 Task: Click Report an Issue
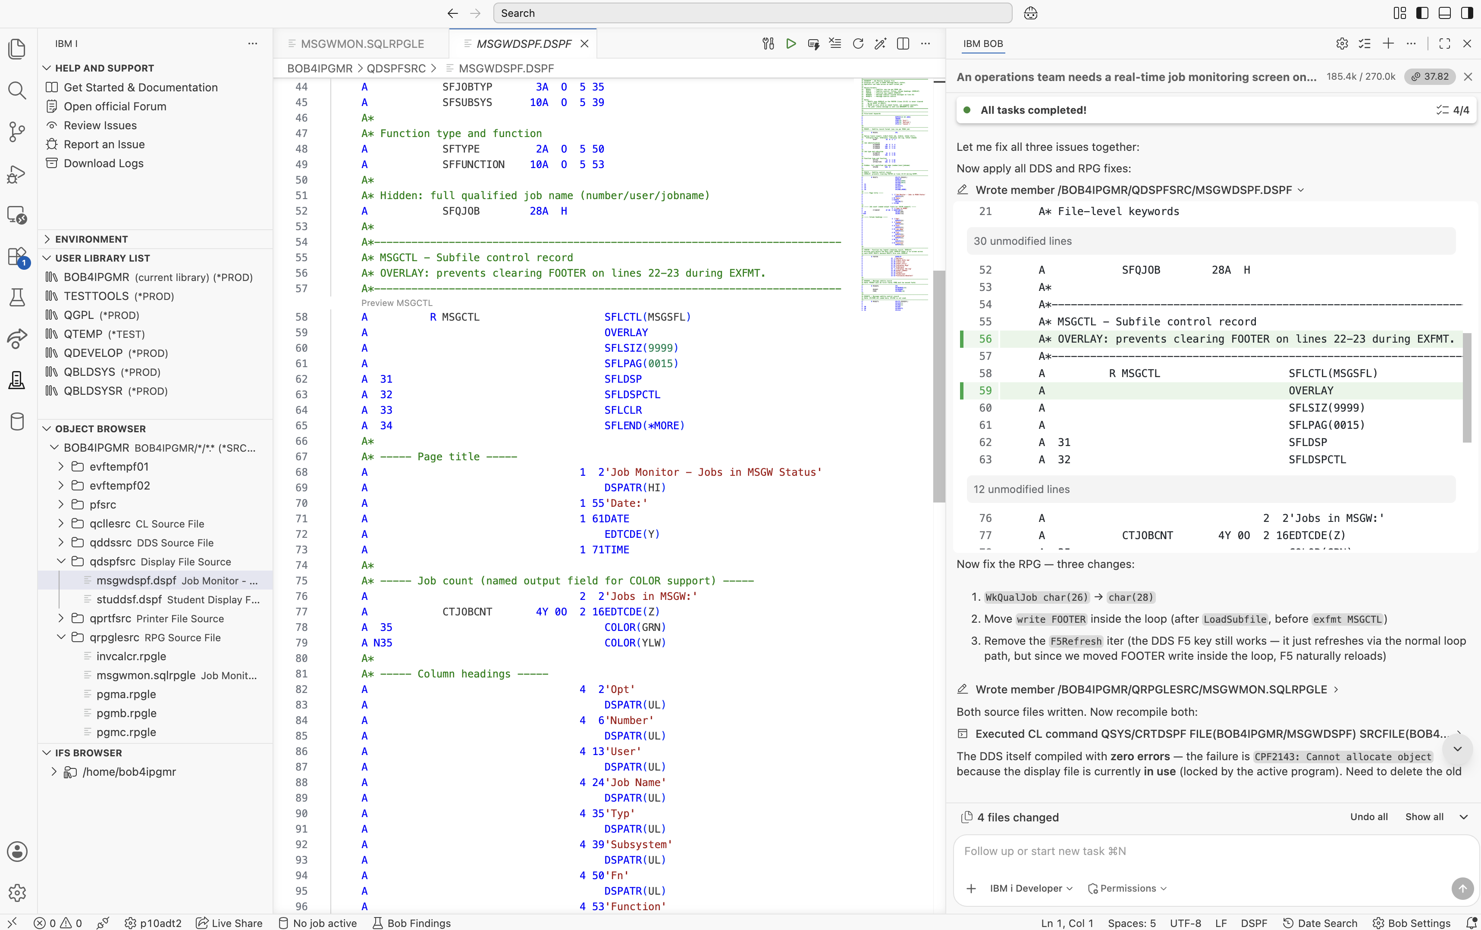[104, 144]
